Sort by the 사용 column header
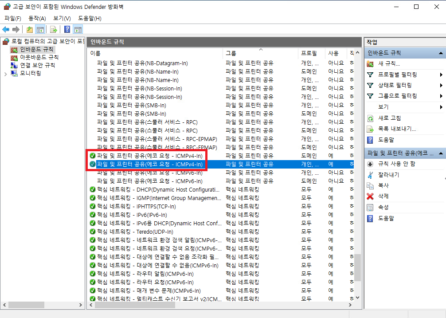The image size is (446, 318). coord(336,53)
